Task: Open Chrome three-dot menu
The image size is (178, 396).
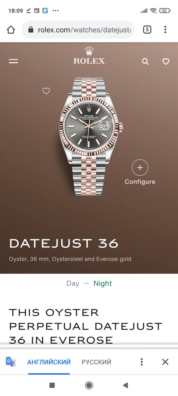Action: tap(165, 30)
